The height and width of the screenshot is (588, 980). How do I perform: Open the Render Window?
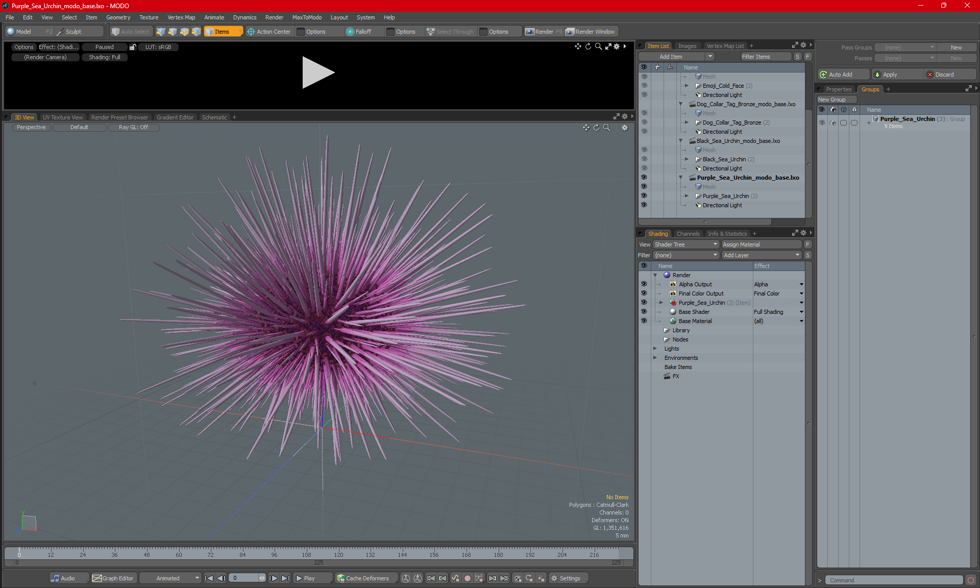tap(591, 32)
